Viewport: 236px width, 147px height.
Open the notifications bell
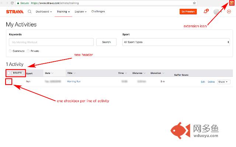205,12
